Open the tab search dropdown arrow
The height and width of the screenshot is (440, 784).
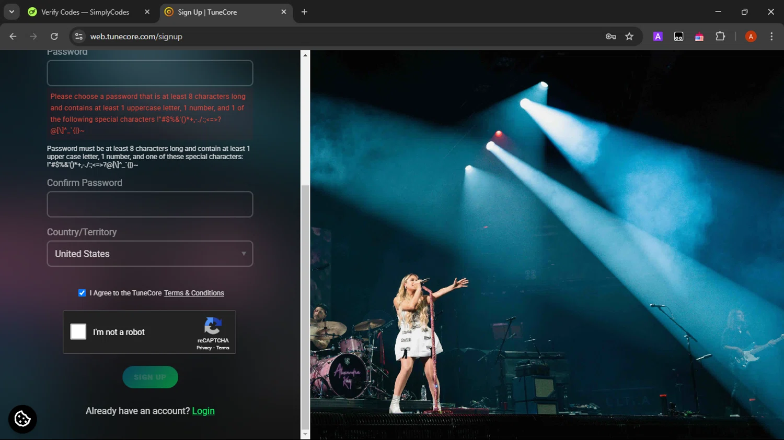(11, 11)
